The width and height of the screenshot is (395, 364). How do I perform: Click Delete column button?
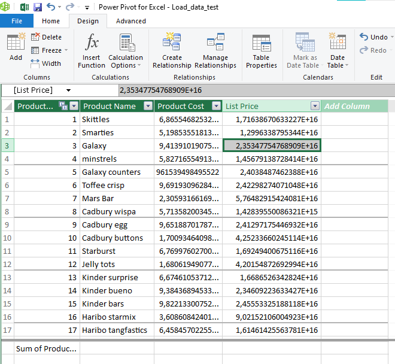[46, 37]
